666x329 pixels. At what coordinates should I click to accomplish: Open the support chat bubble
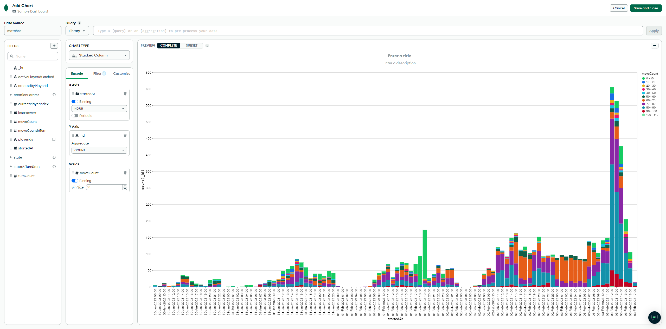coord(654,317)
